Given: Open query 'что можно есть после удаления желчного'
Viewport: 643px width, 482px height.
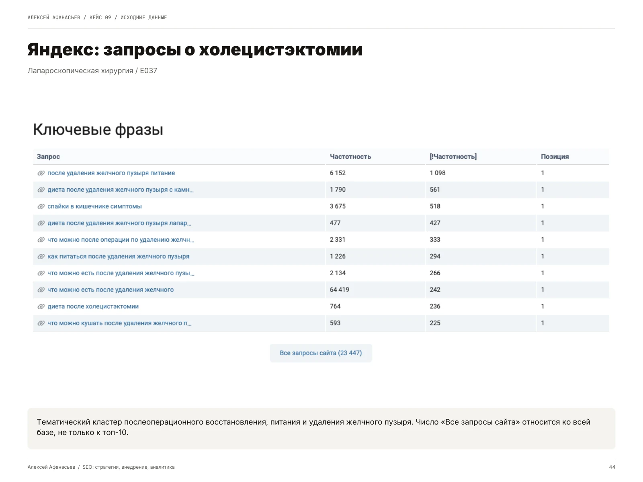Looking at the screenshot, I should [111, 290].
